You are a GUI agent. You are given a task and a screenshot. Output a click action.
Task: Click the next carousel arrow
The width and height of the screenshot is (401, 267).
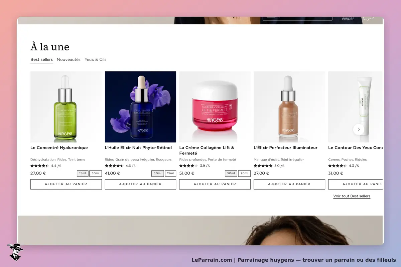(359, 129)
